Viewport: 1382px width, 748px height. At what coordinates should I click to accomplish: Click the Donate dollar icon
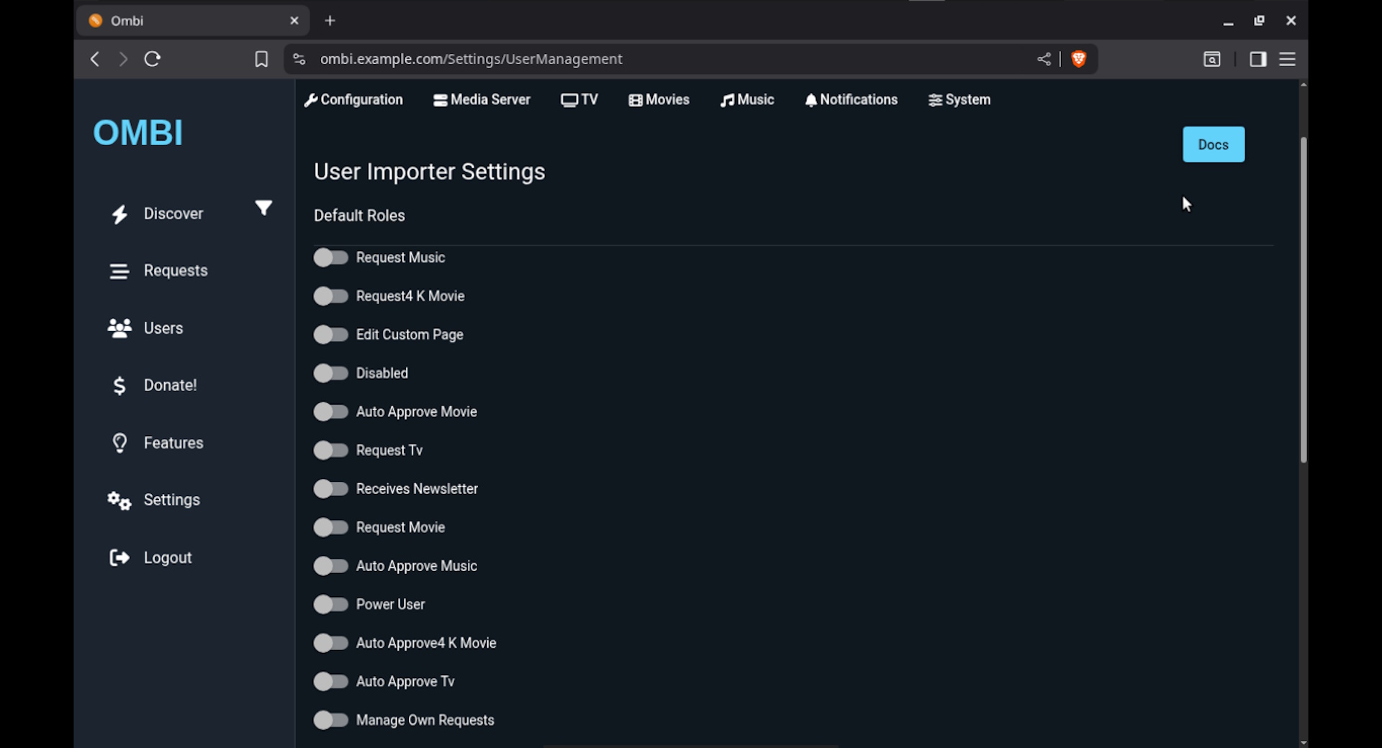pyautogui.click(x=119, y=386)
